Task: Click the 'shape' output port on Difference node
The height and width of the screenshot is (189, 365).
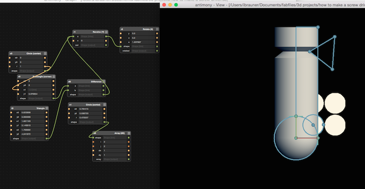Action: point(103,94)
